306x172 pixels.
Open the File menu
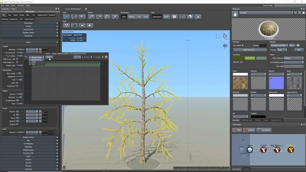tap(2, 5)
